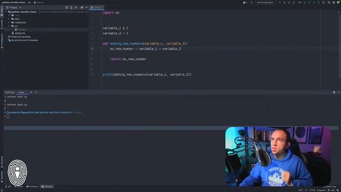Screen dimensions: 341x192
Task: Toggle tool window bars icon in the bottom-left corner
Action: click(2, 190)
